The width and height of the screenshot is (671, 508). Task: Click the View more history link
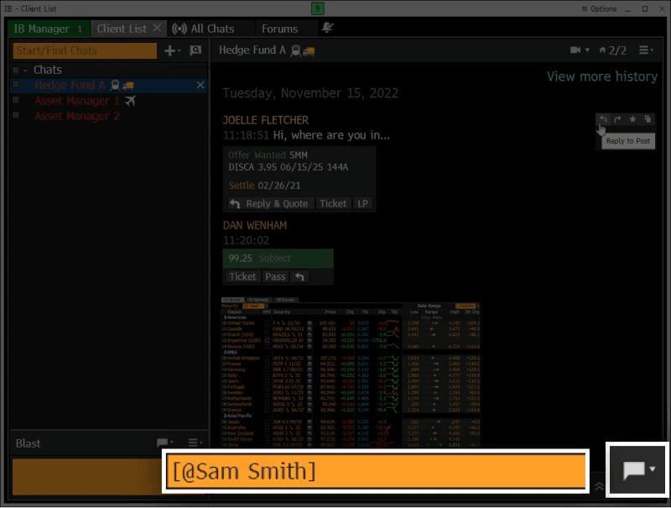[601, 76]
